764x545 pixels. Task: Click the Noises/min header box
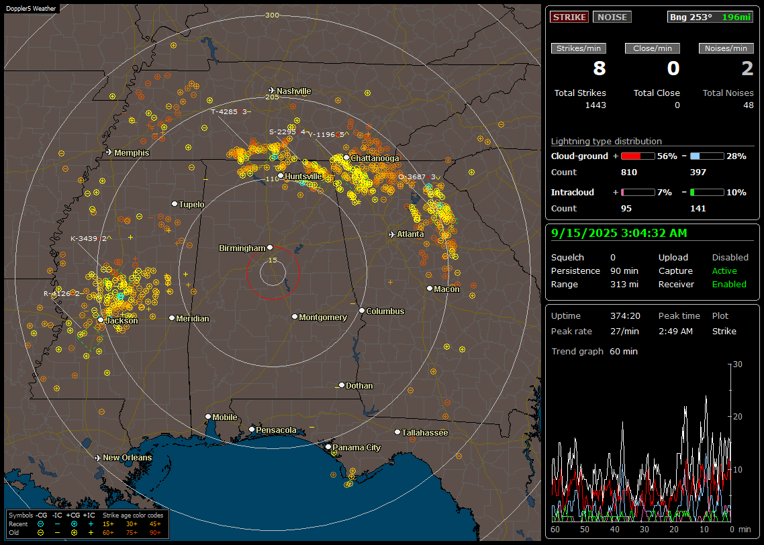(x=726, y=48)
